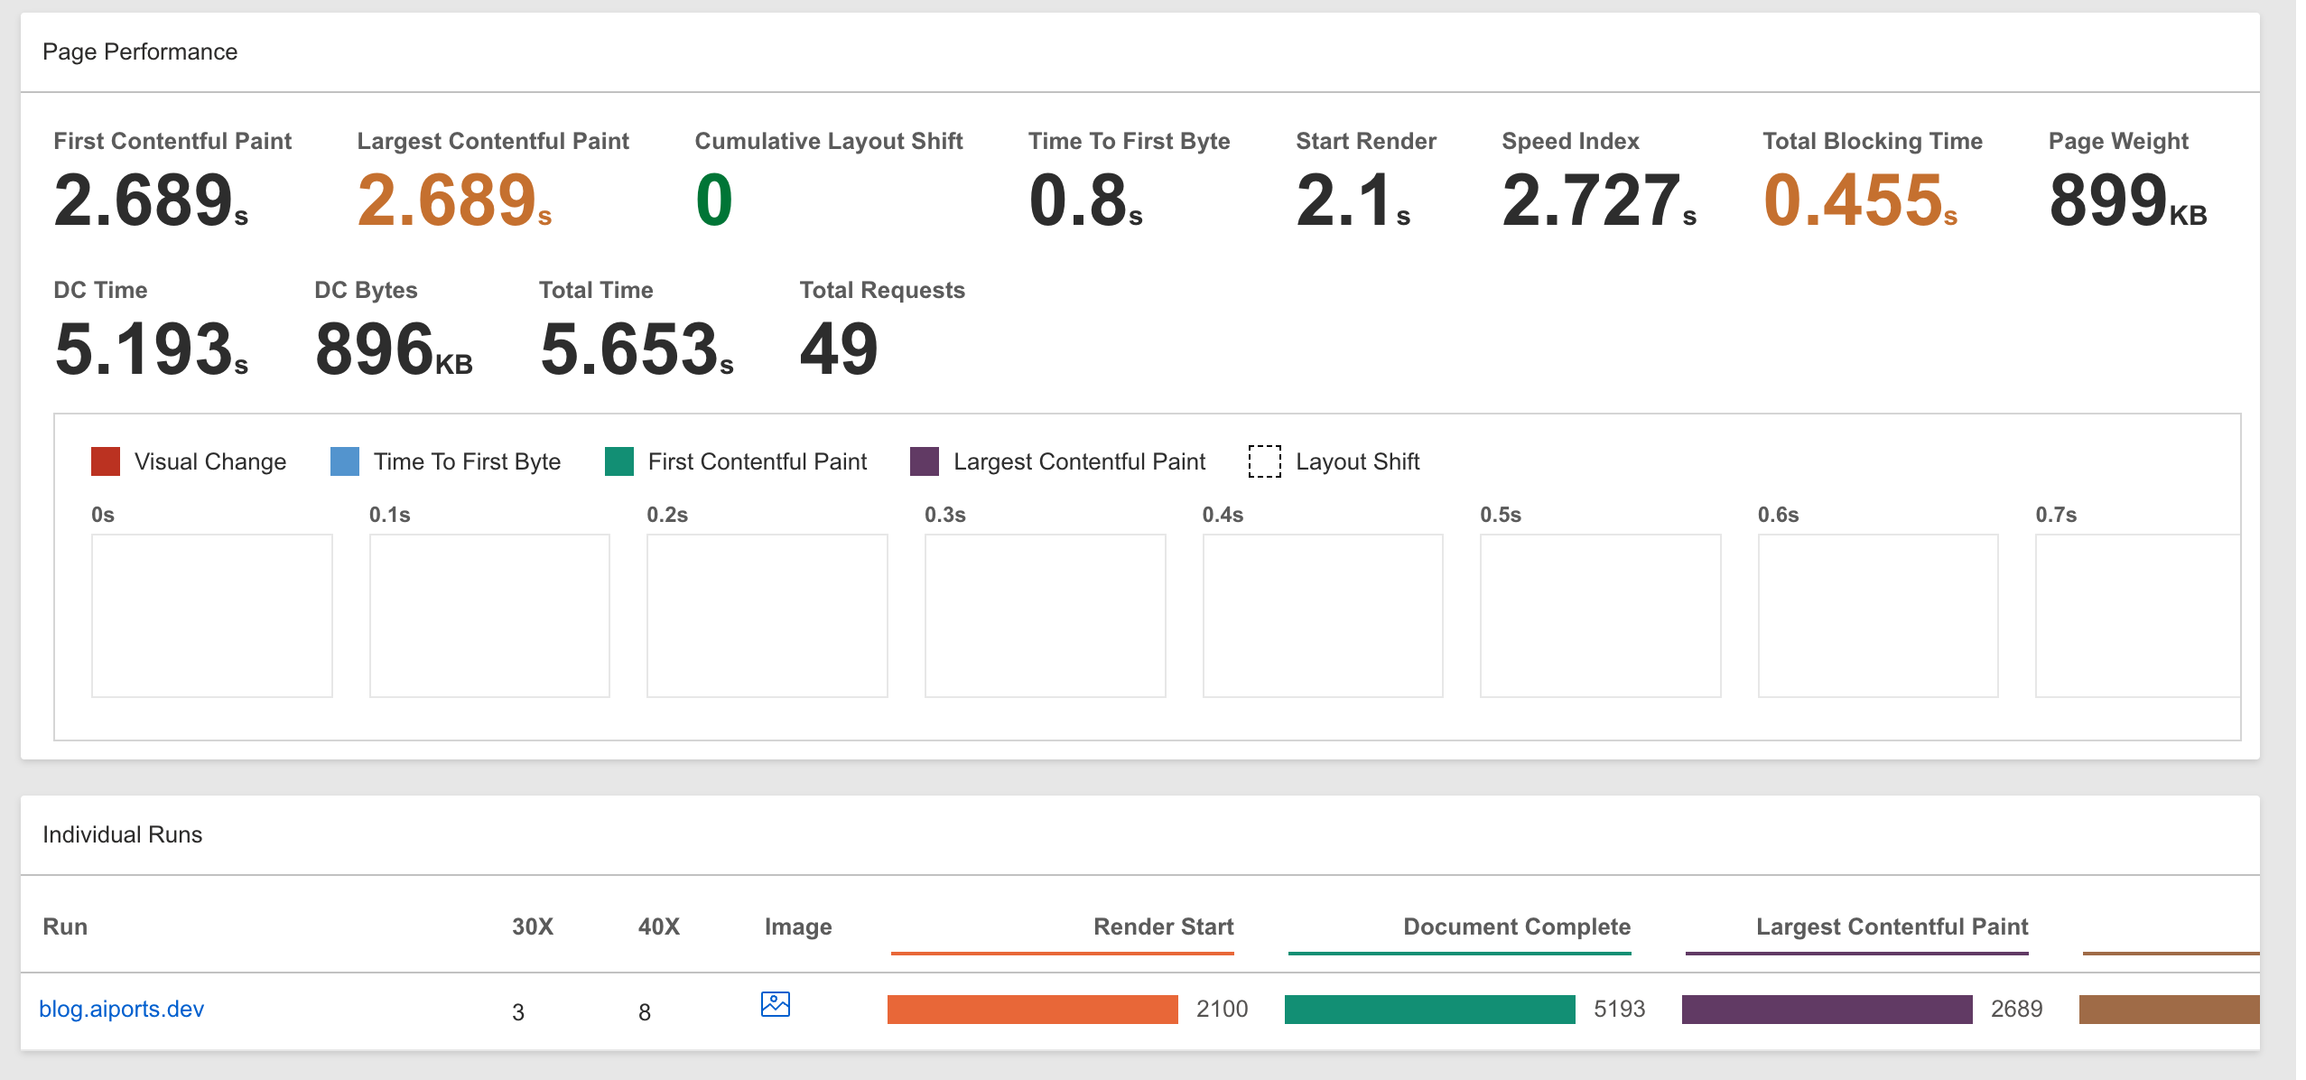Click the red Visual Change legend swatch

pos(106,461)
